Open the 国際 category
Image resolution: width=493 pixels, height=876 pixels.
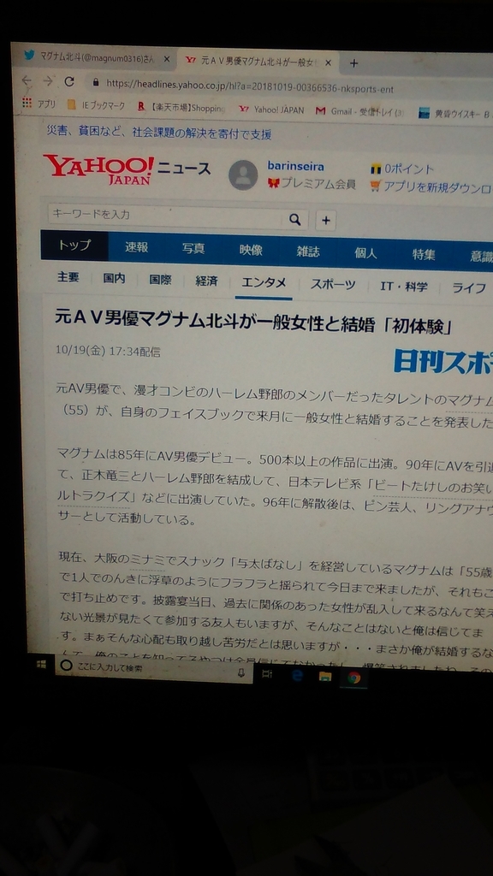pyautogui.click(x=160, y=280)
